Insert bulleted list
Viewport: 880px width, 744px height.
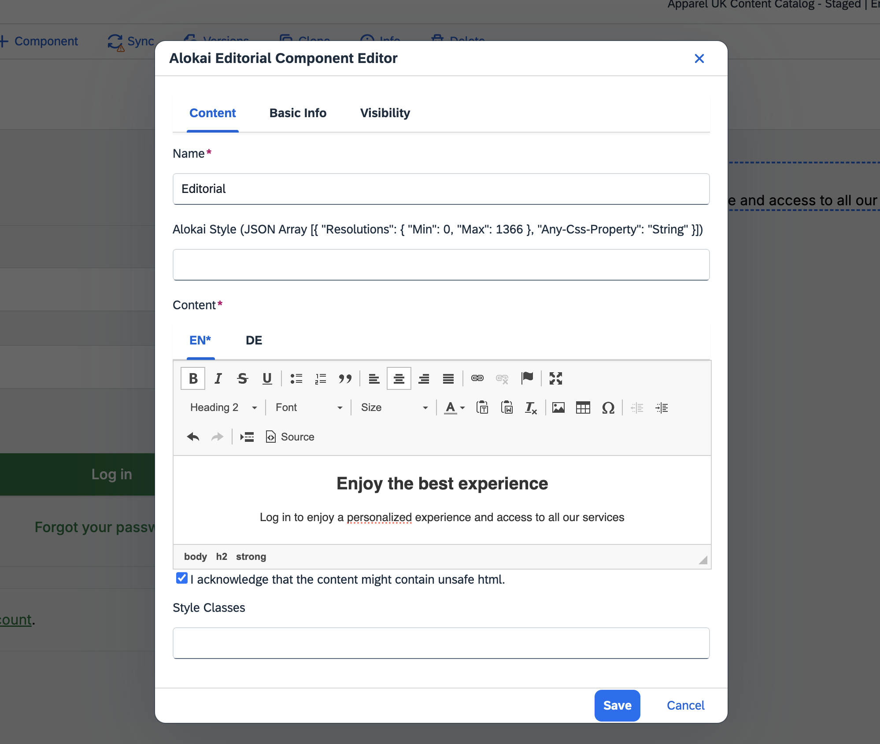click(296, 378)
